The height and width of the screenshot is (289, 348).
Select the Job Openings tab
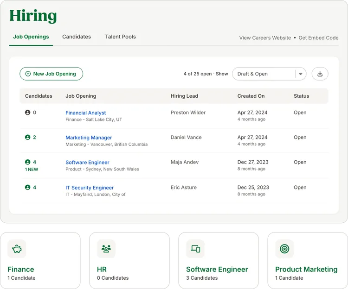pyautogui.click(x=31, y=37)
